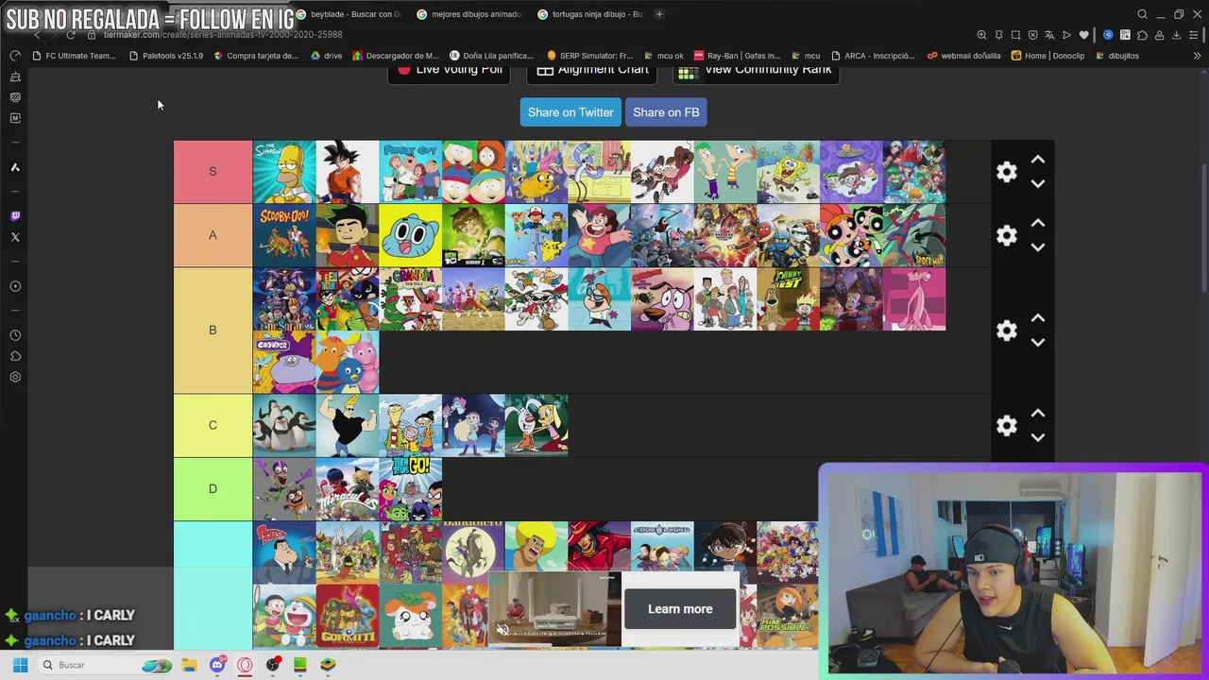Viewport: 1209px width, 680px height.
Task: Open the Paletools v25.1.9 bookmark
Action: pyautogui.click(x=166, y=56)
